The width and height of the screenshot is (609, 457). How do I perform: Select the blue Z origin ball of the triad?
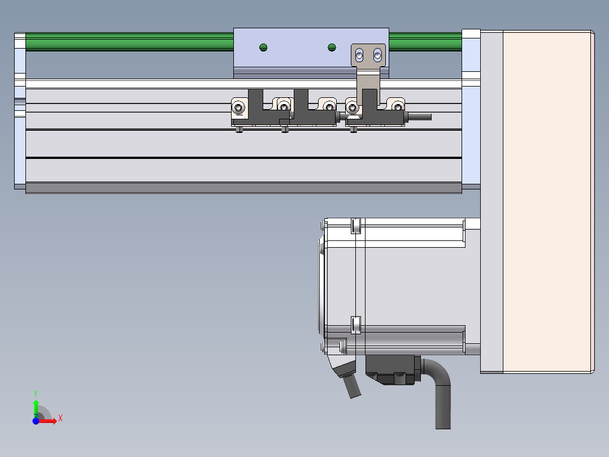[x=36, y=421]
